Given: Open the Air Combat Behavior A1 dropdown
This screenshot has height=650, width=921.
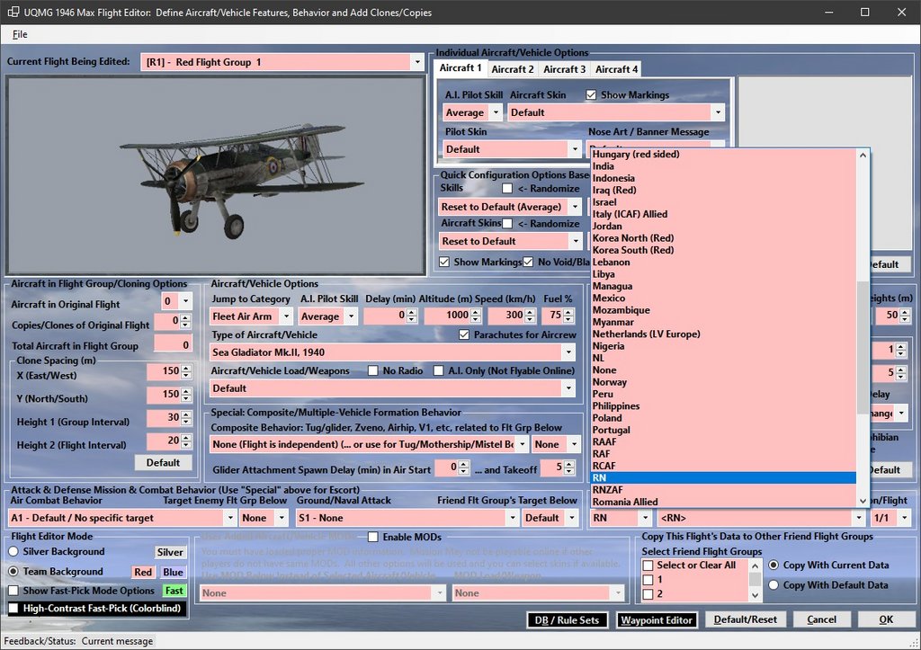Looking at the screenshot, I should click(229, 518).
